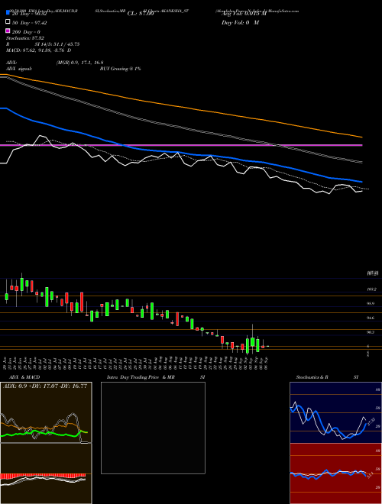Click the tallest candlestick with long upper wick
The image size is (382, 504).
(x=253, y=338)
